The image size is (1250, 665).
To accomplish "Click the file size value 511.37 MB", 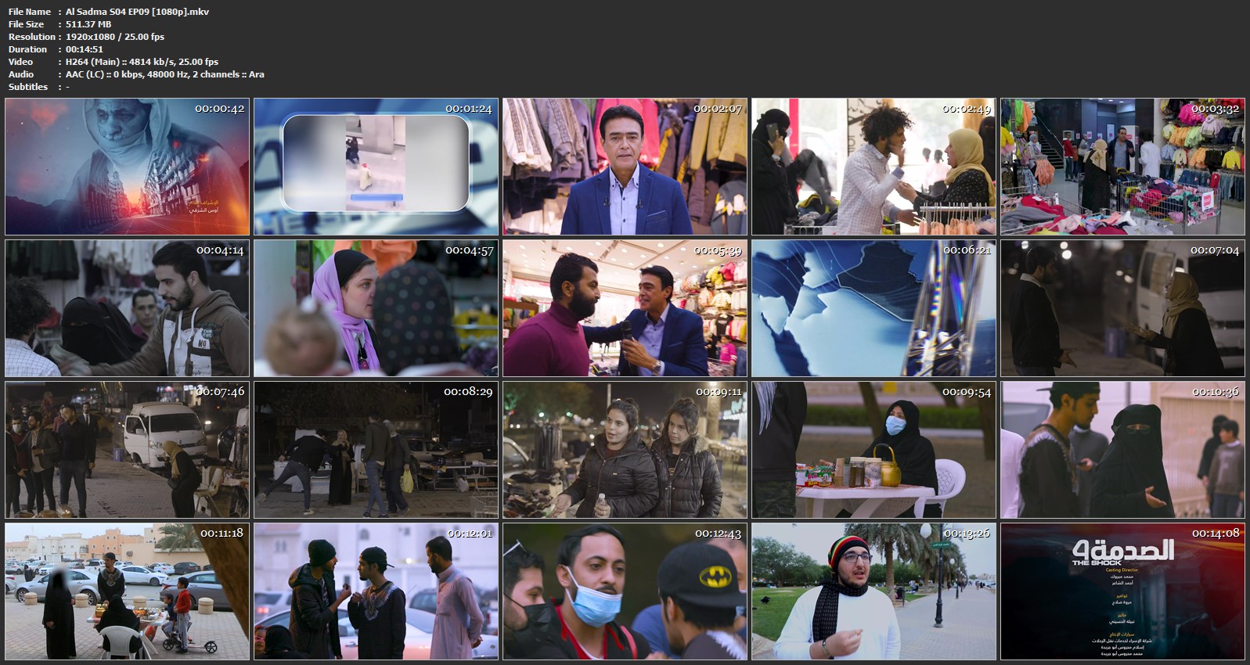I will point(88,24).
